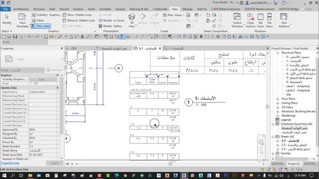Click the Properties help link
The height and width of the screenshot is (179, 319).
(10, 163)
